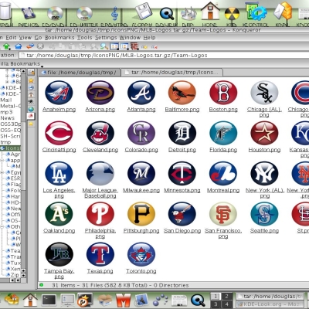Click the green status bar view indicator
This screenshot has width=309, height=309.
click(41, 285)
